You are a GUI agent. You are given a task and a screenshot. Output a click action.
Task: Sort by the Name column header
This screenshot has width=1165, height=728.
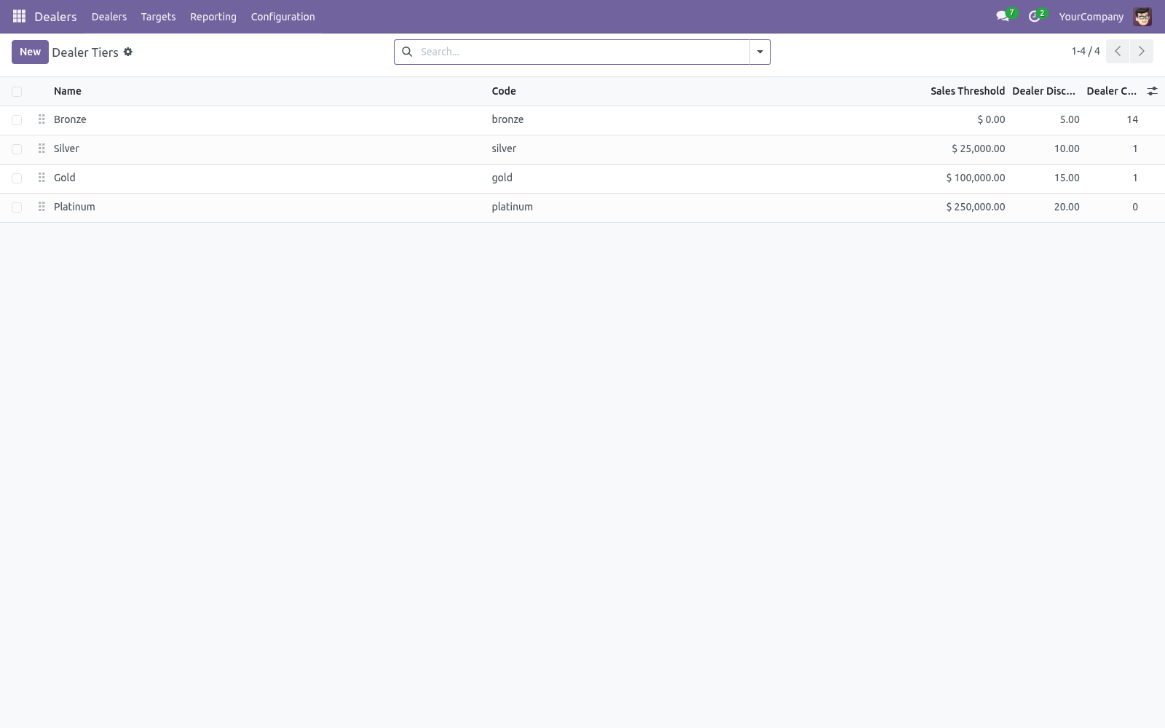tap(68, 91)
